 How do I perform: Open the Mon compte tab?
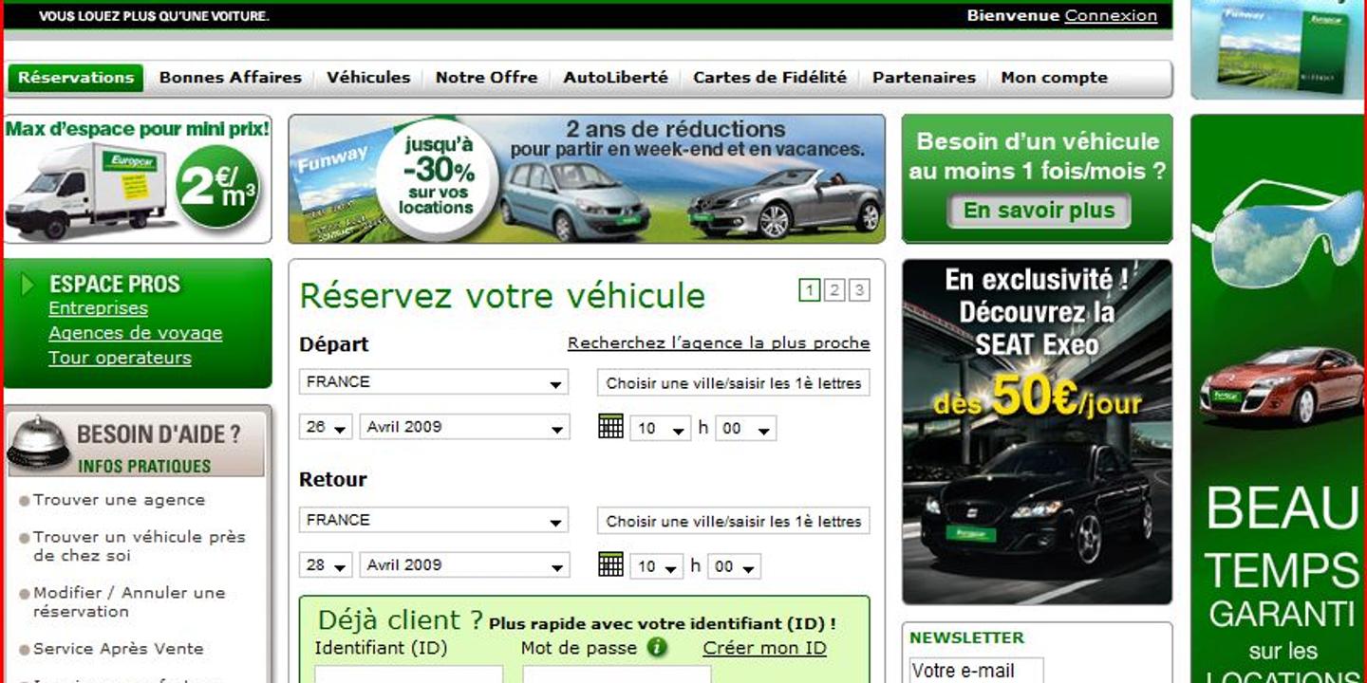[x=1054, y=77]
